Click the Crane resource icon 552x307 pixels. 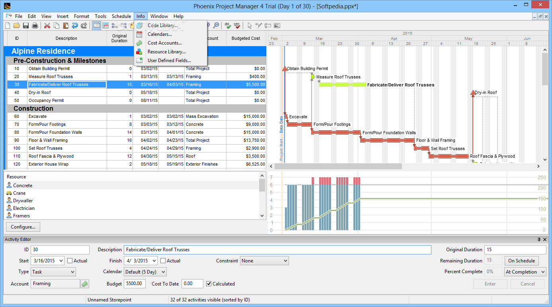pos(9,193)
